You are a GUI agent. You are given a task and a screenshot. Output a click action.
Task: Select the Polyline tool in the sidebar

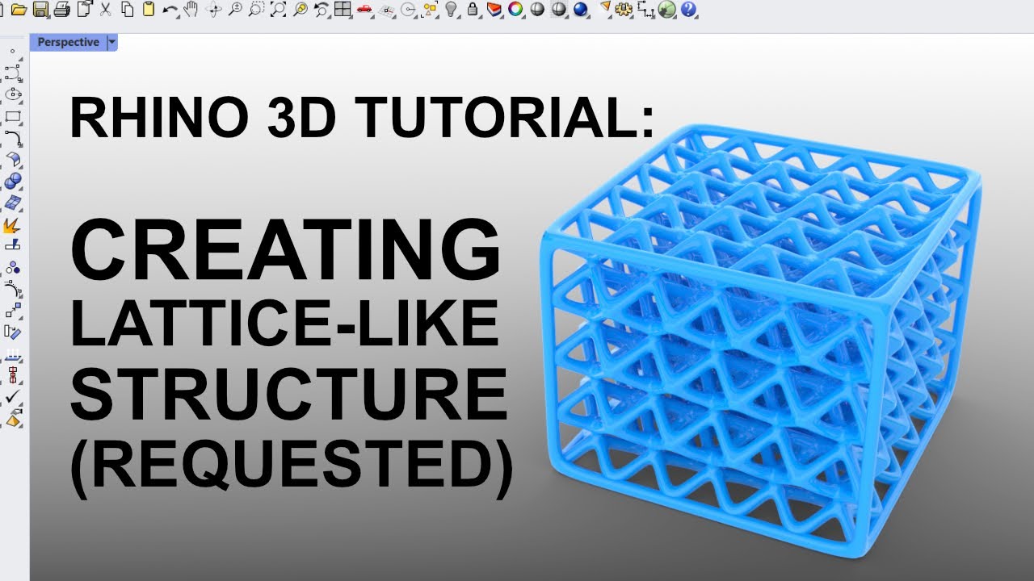click(13, 73)
